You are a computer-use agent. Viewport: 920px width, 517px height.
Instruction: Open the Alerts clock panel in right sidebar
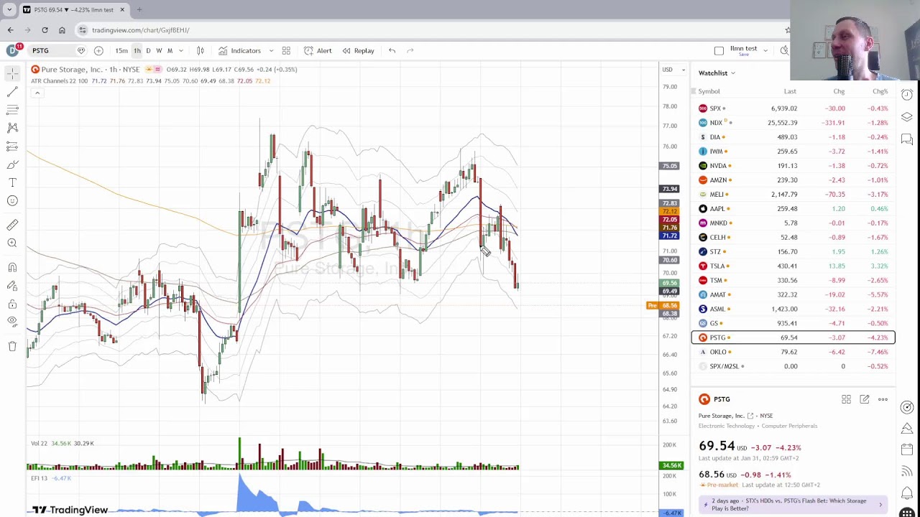(907, 95)
